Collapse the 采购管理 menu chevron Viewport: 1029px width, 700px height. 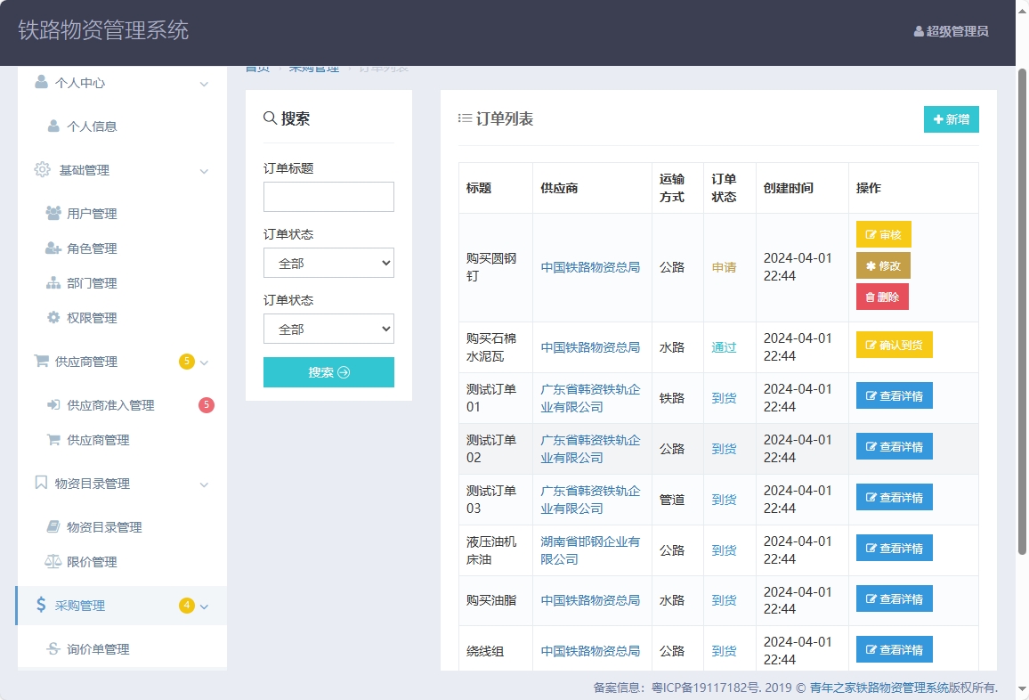205,605
